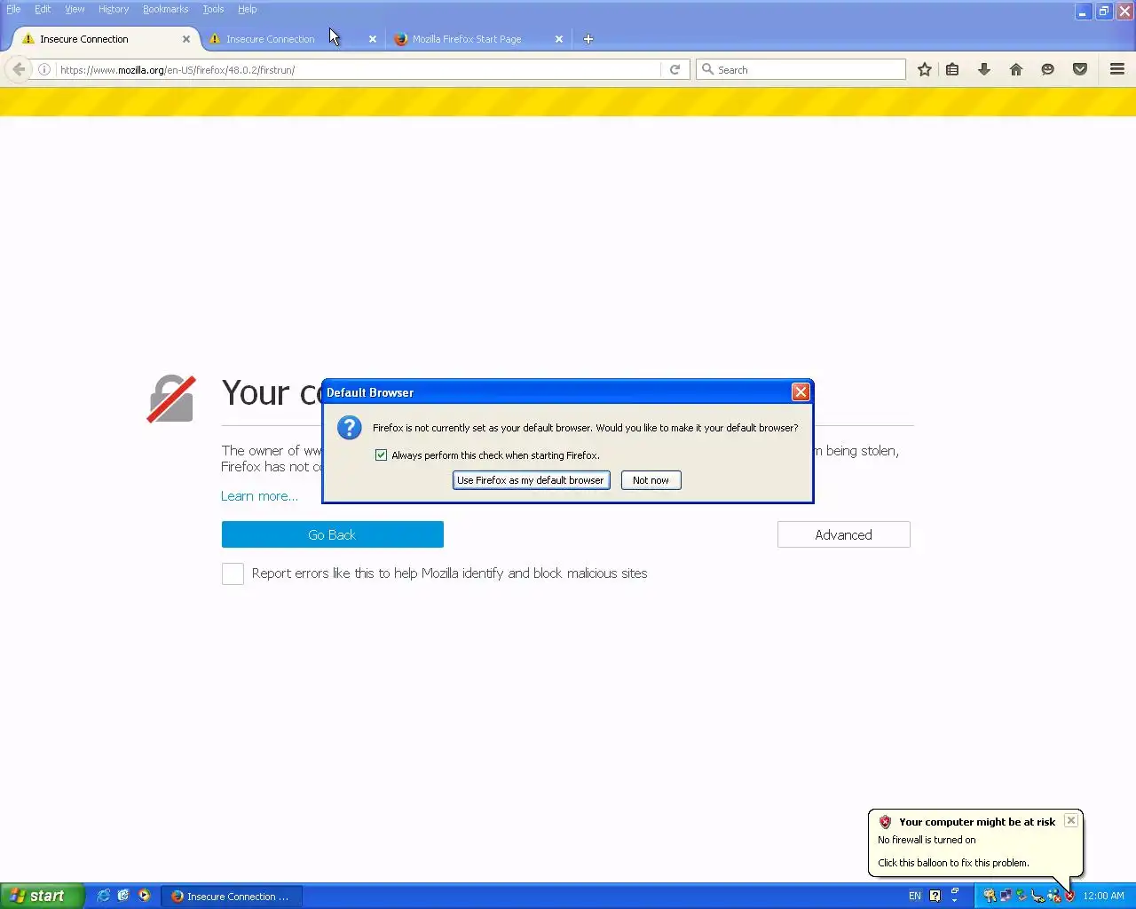The image size is (1136, 909).
Task: Click the Reload page icon
Action: [x=674, y=69]
